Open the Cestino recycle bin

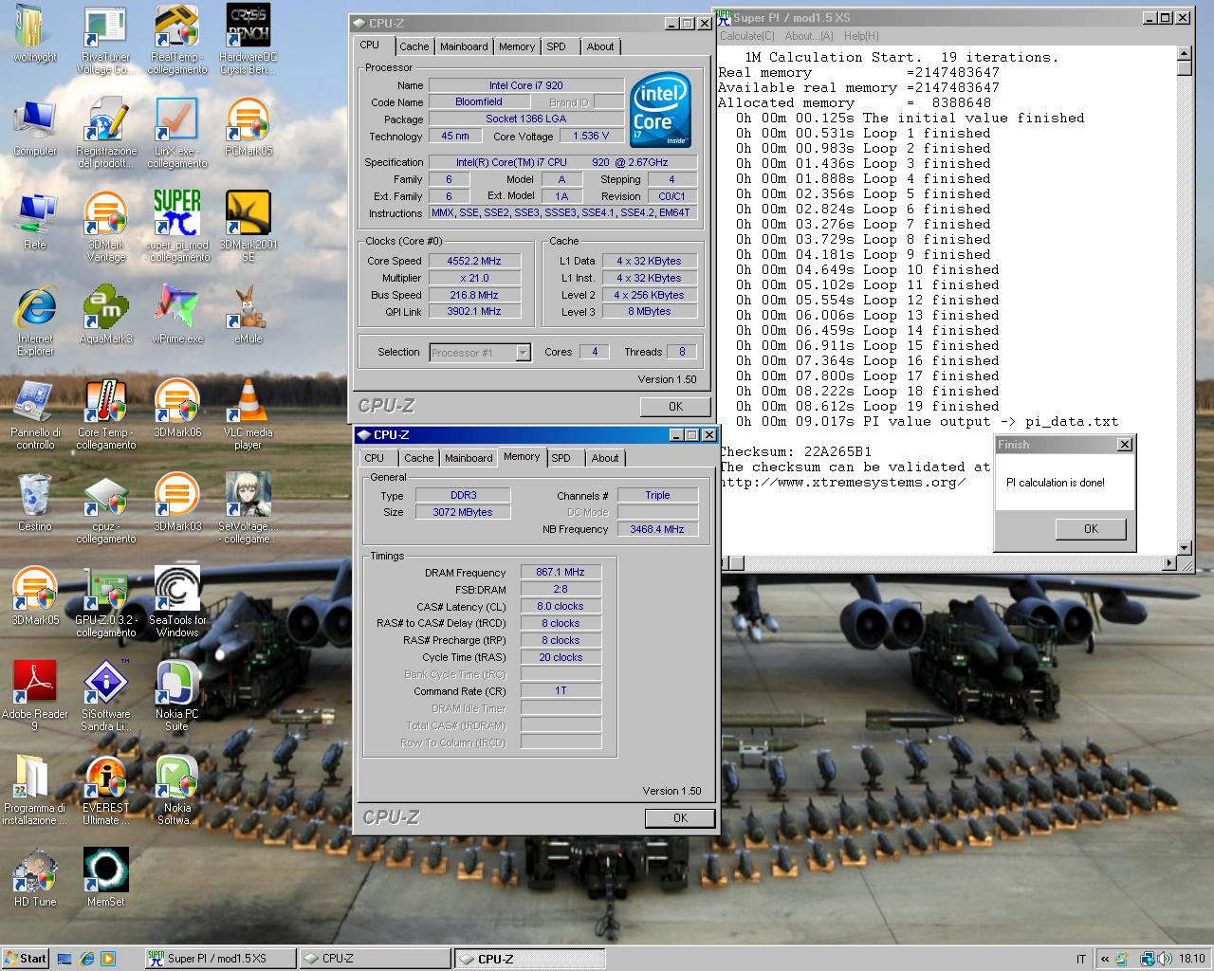(35, 503)
